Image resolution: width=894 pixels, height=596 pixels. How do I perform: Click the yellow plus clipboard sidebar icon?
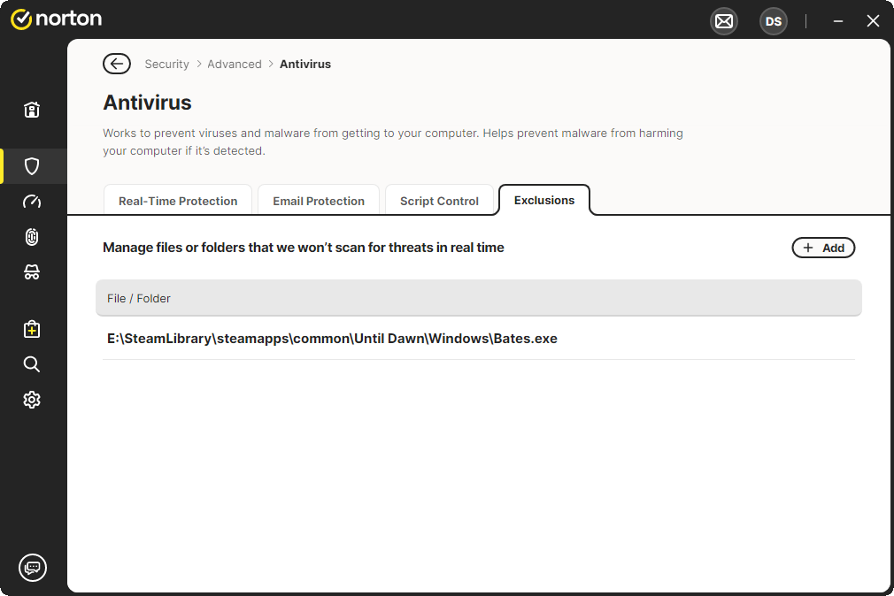(32, 329)
